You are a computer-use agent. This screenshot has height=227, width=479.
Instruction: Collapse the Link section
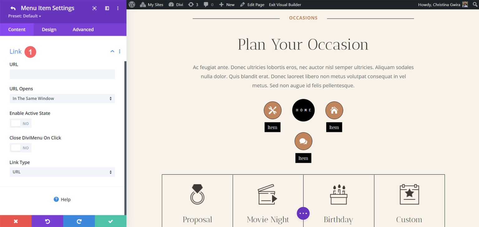click(112, 51)
